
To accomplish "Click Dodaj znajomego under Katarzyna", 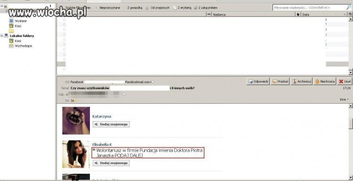I will click(x=111, y=124).
